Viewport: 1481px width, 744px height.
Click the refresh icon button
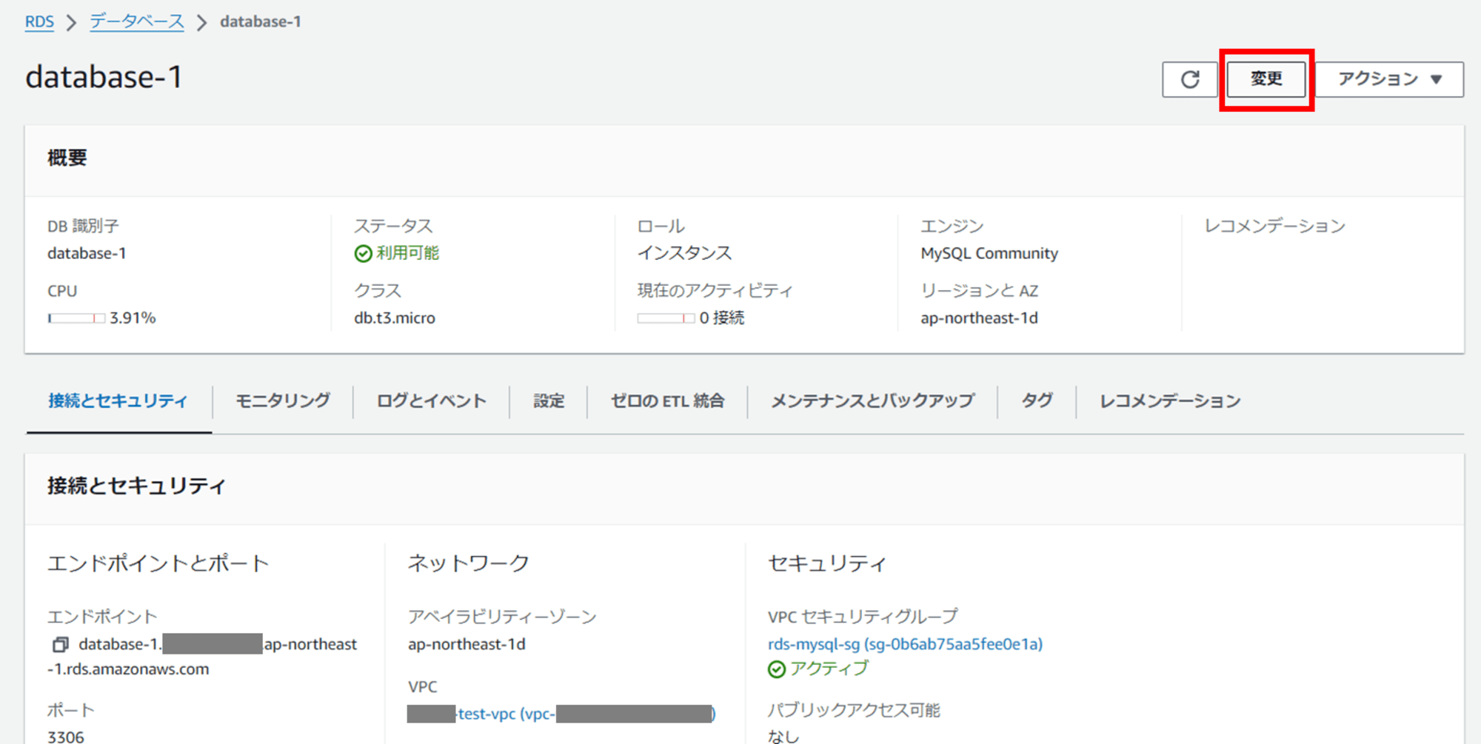[x=1190, y=79]
